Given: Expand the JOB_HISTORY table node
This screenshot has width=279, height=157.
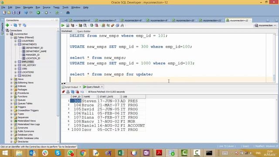Looking at the screenshot, I should click(x=16, y=65).
